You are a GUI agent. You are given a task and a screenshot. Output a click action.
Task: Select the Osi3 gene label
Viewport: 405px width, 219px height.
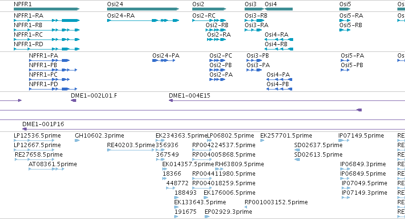(250, 4)
